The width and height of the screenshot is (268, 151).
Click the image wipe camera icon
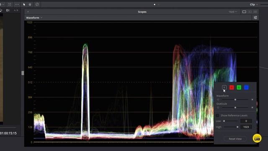pyautogui.click(x=8, y=10)
